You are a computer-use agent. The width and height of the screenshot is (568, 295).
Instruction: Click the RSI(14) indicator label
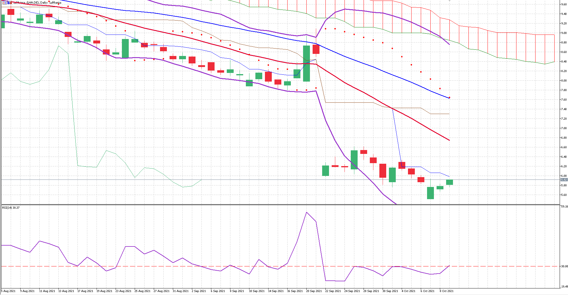pyautogui.click(x=11, y=207)
